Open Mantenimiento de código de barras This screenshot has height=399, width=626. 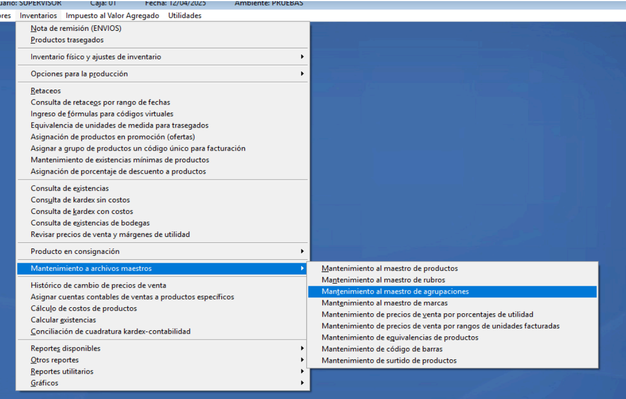click(x=382, y=349)
